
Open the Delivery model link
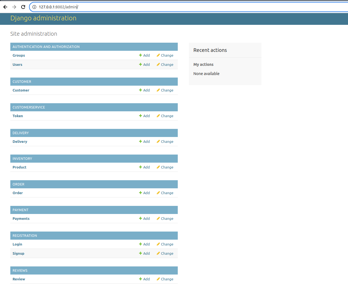point(20,142)
